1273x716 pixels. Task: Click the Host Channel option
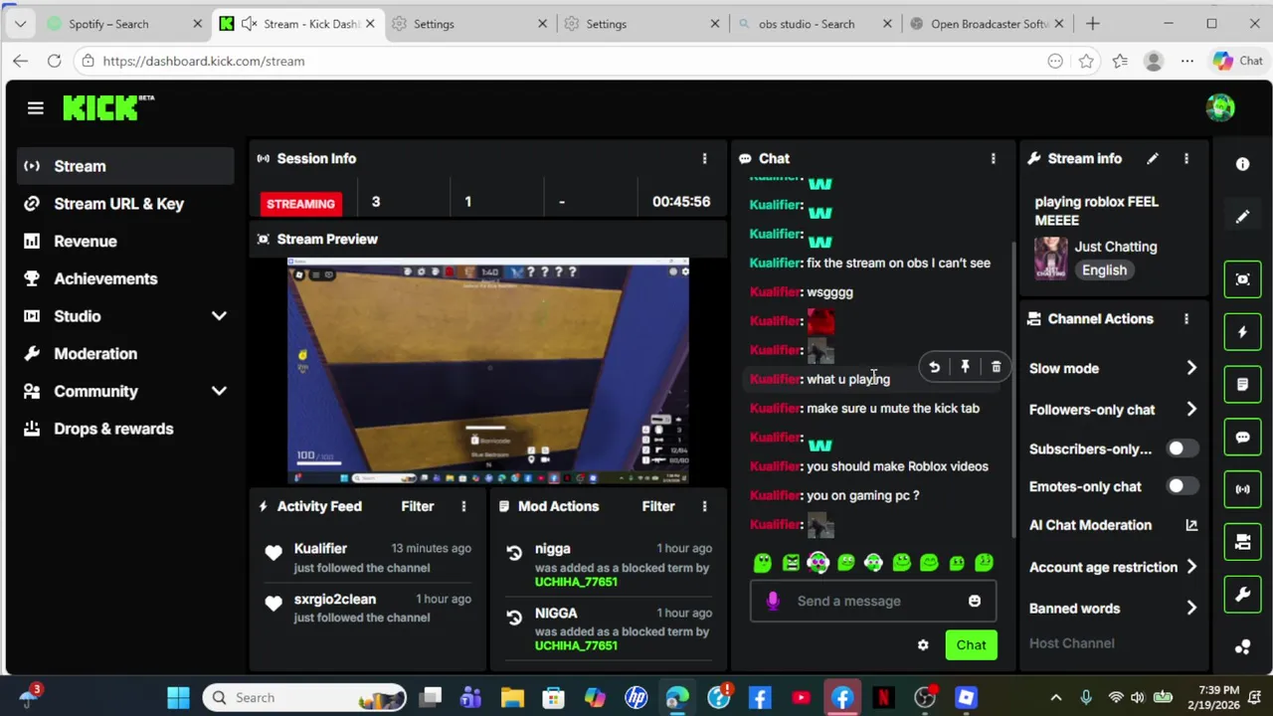coord(1072,643)
